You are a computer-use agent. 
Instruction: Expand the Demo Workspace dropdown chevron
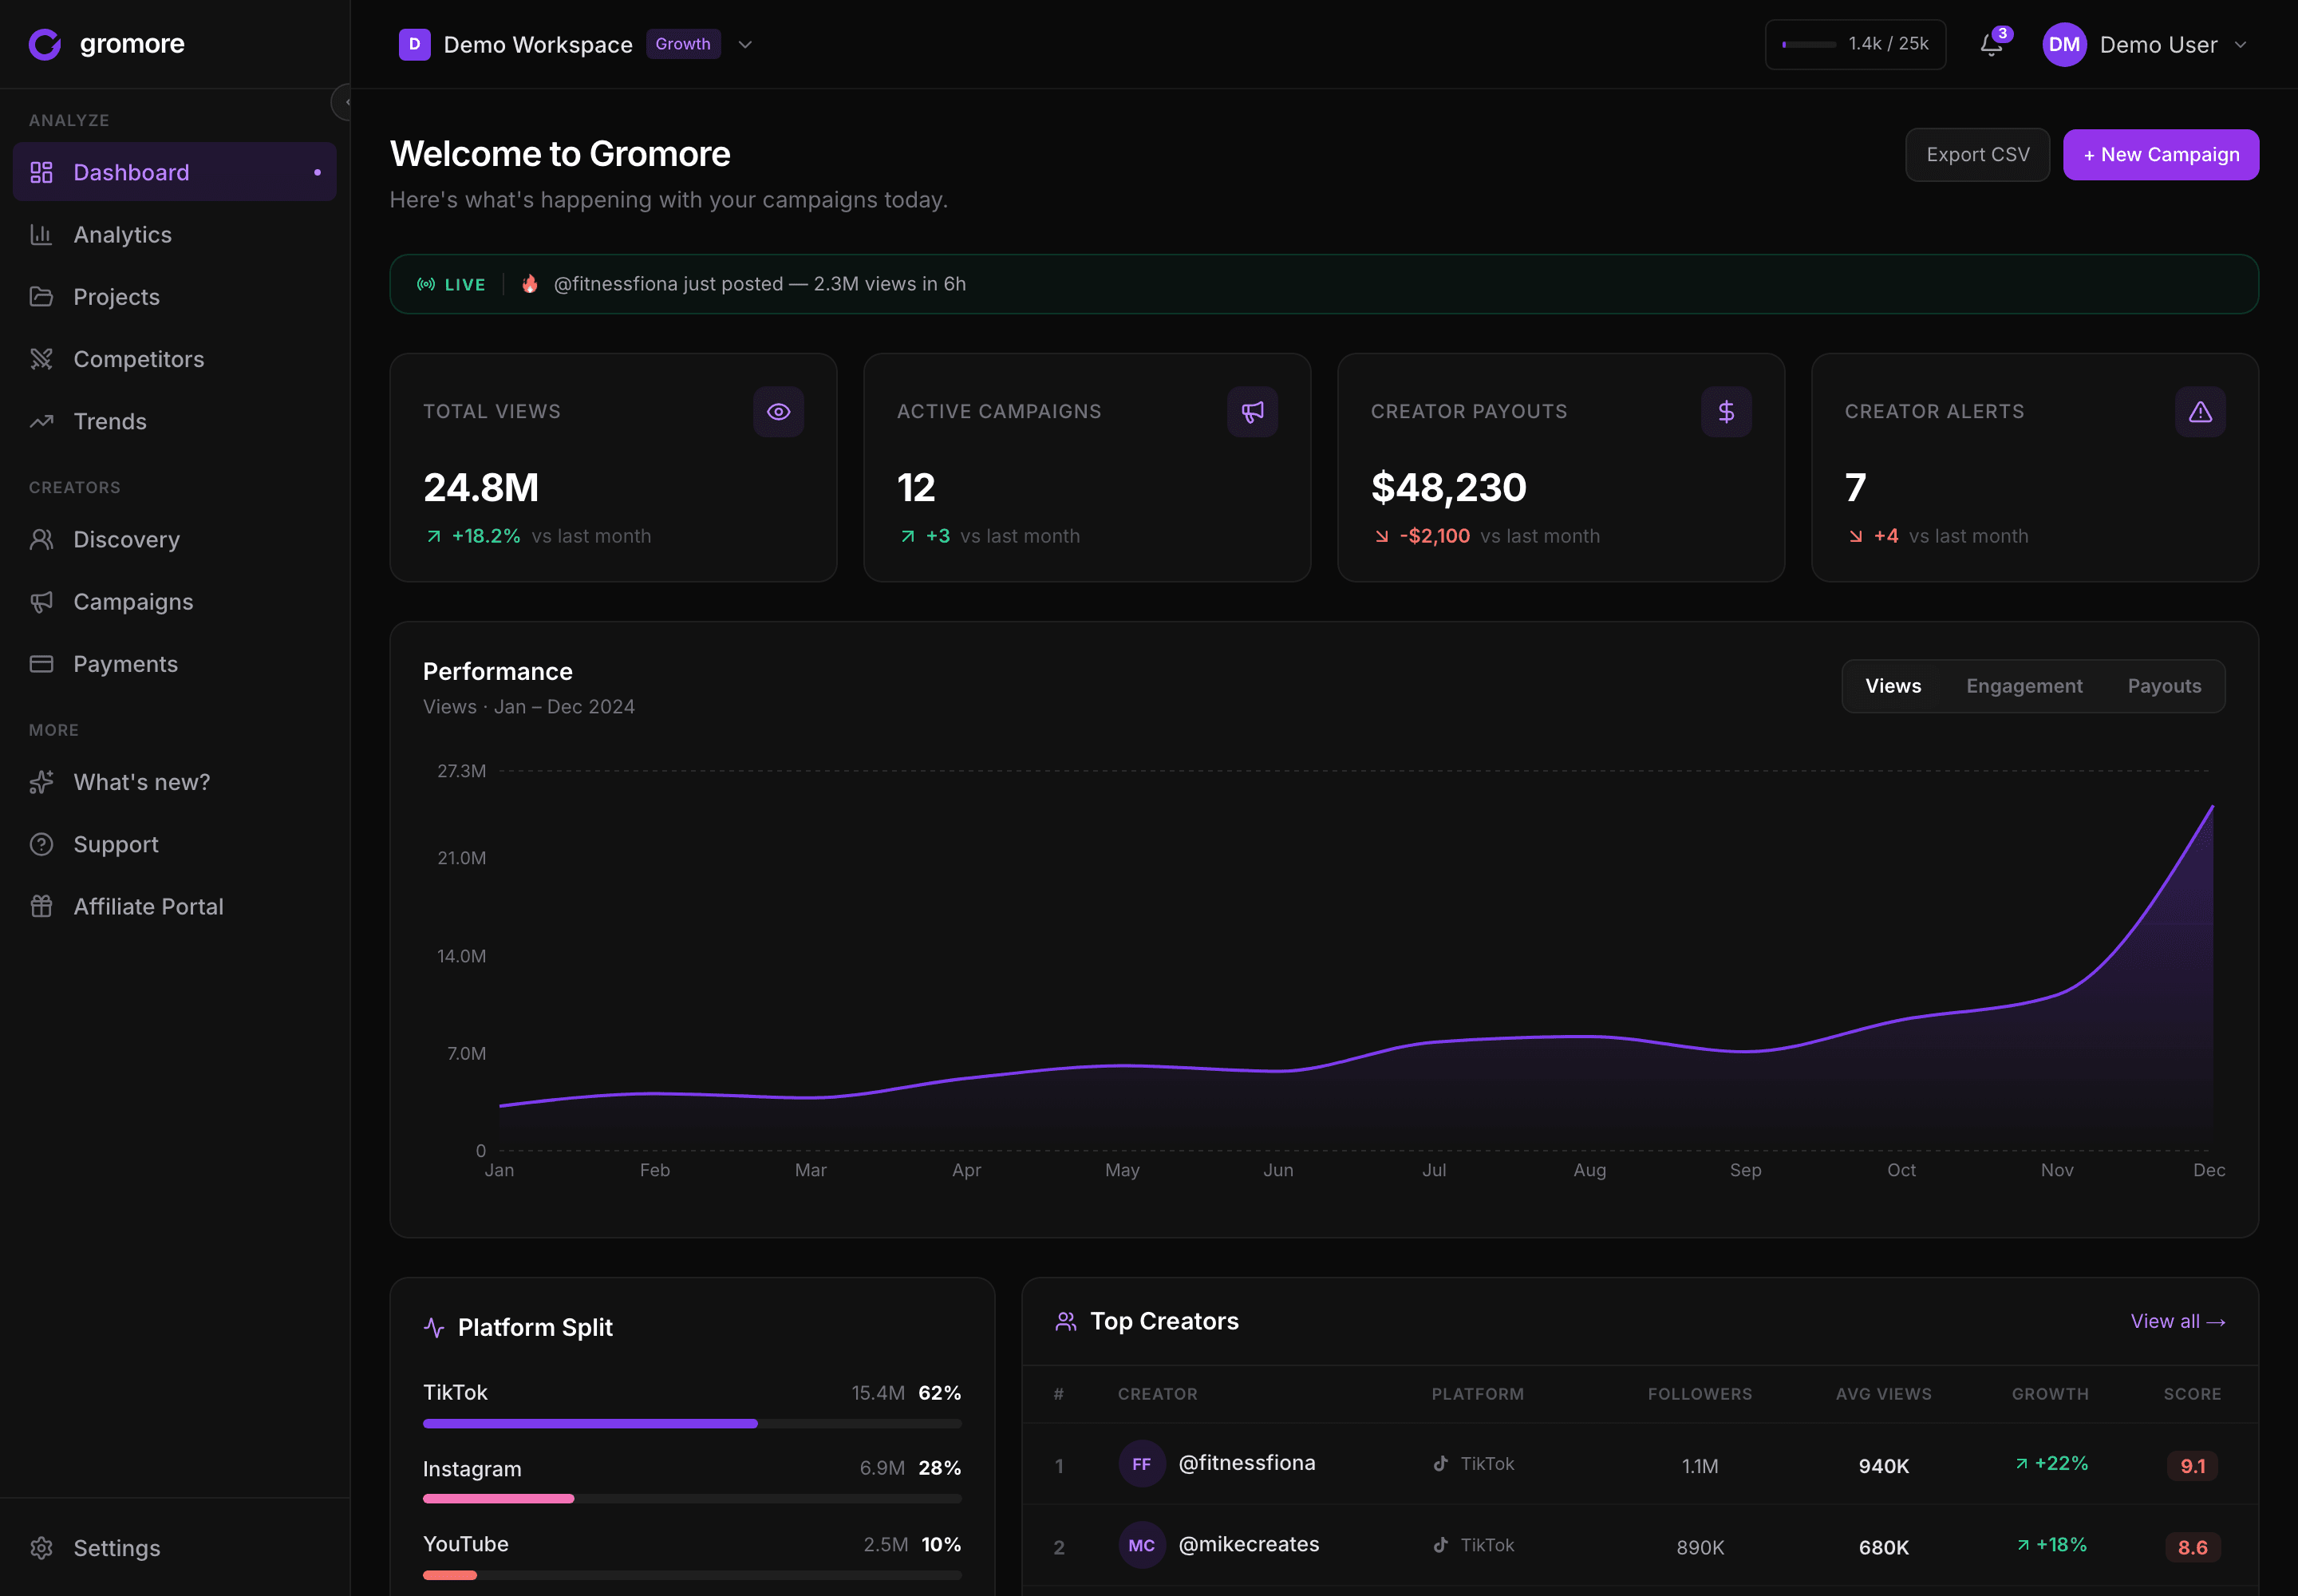745,44
